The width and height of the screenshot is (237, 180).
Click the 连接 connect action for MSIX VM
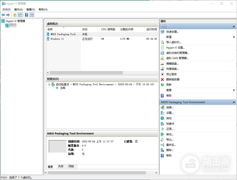coord(170,107)
